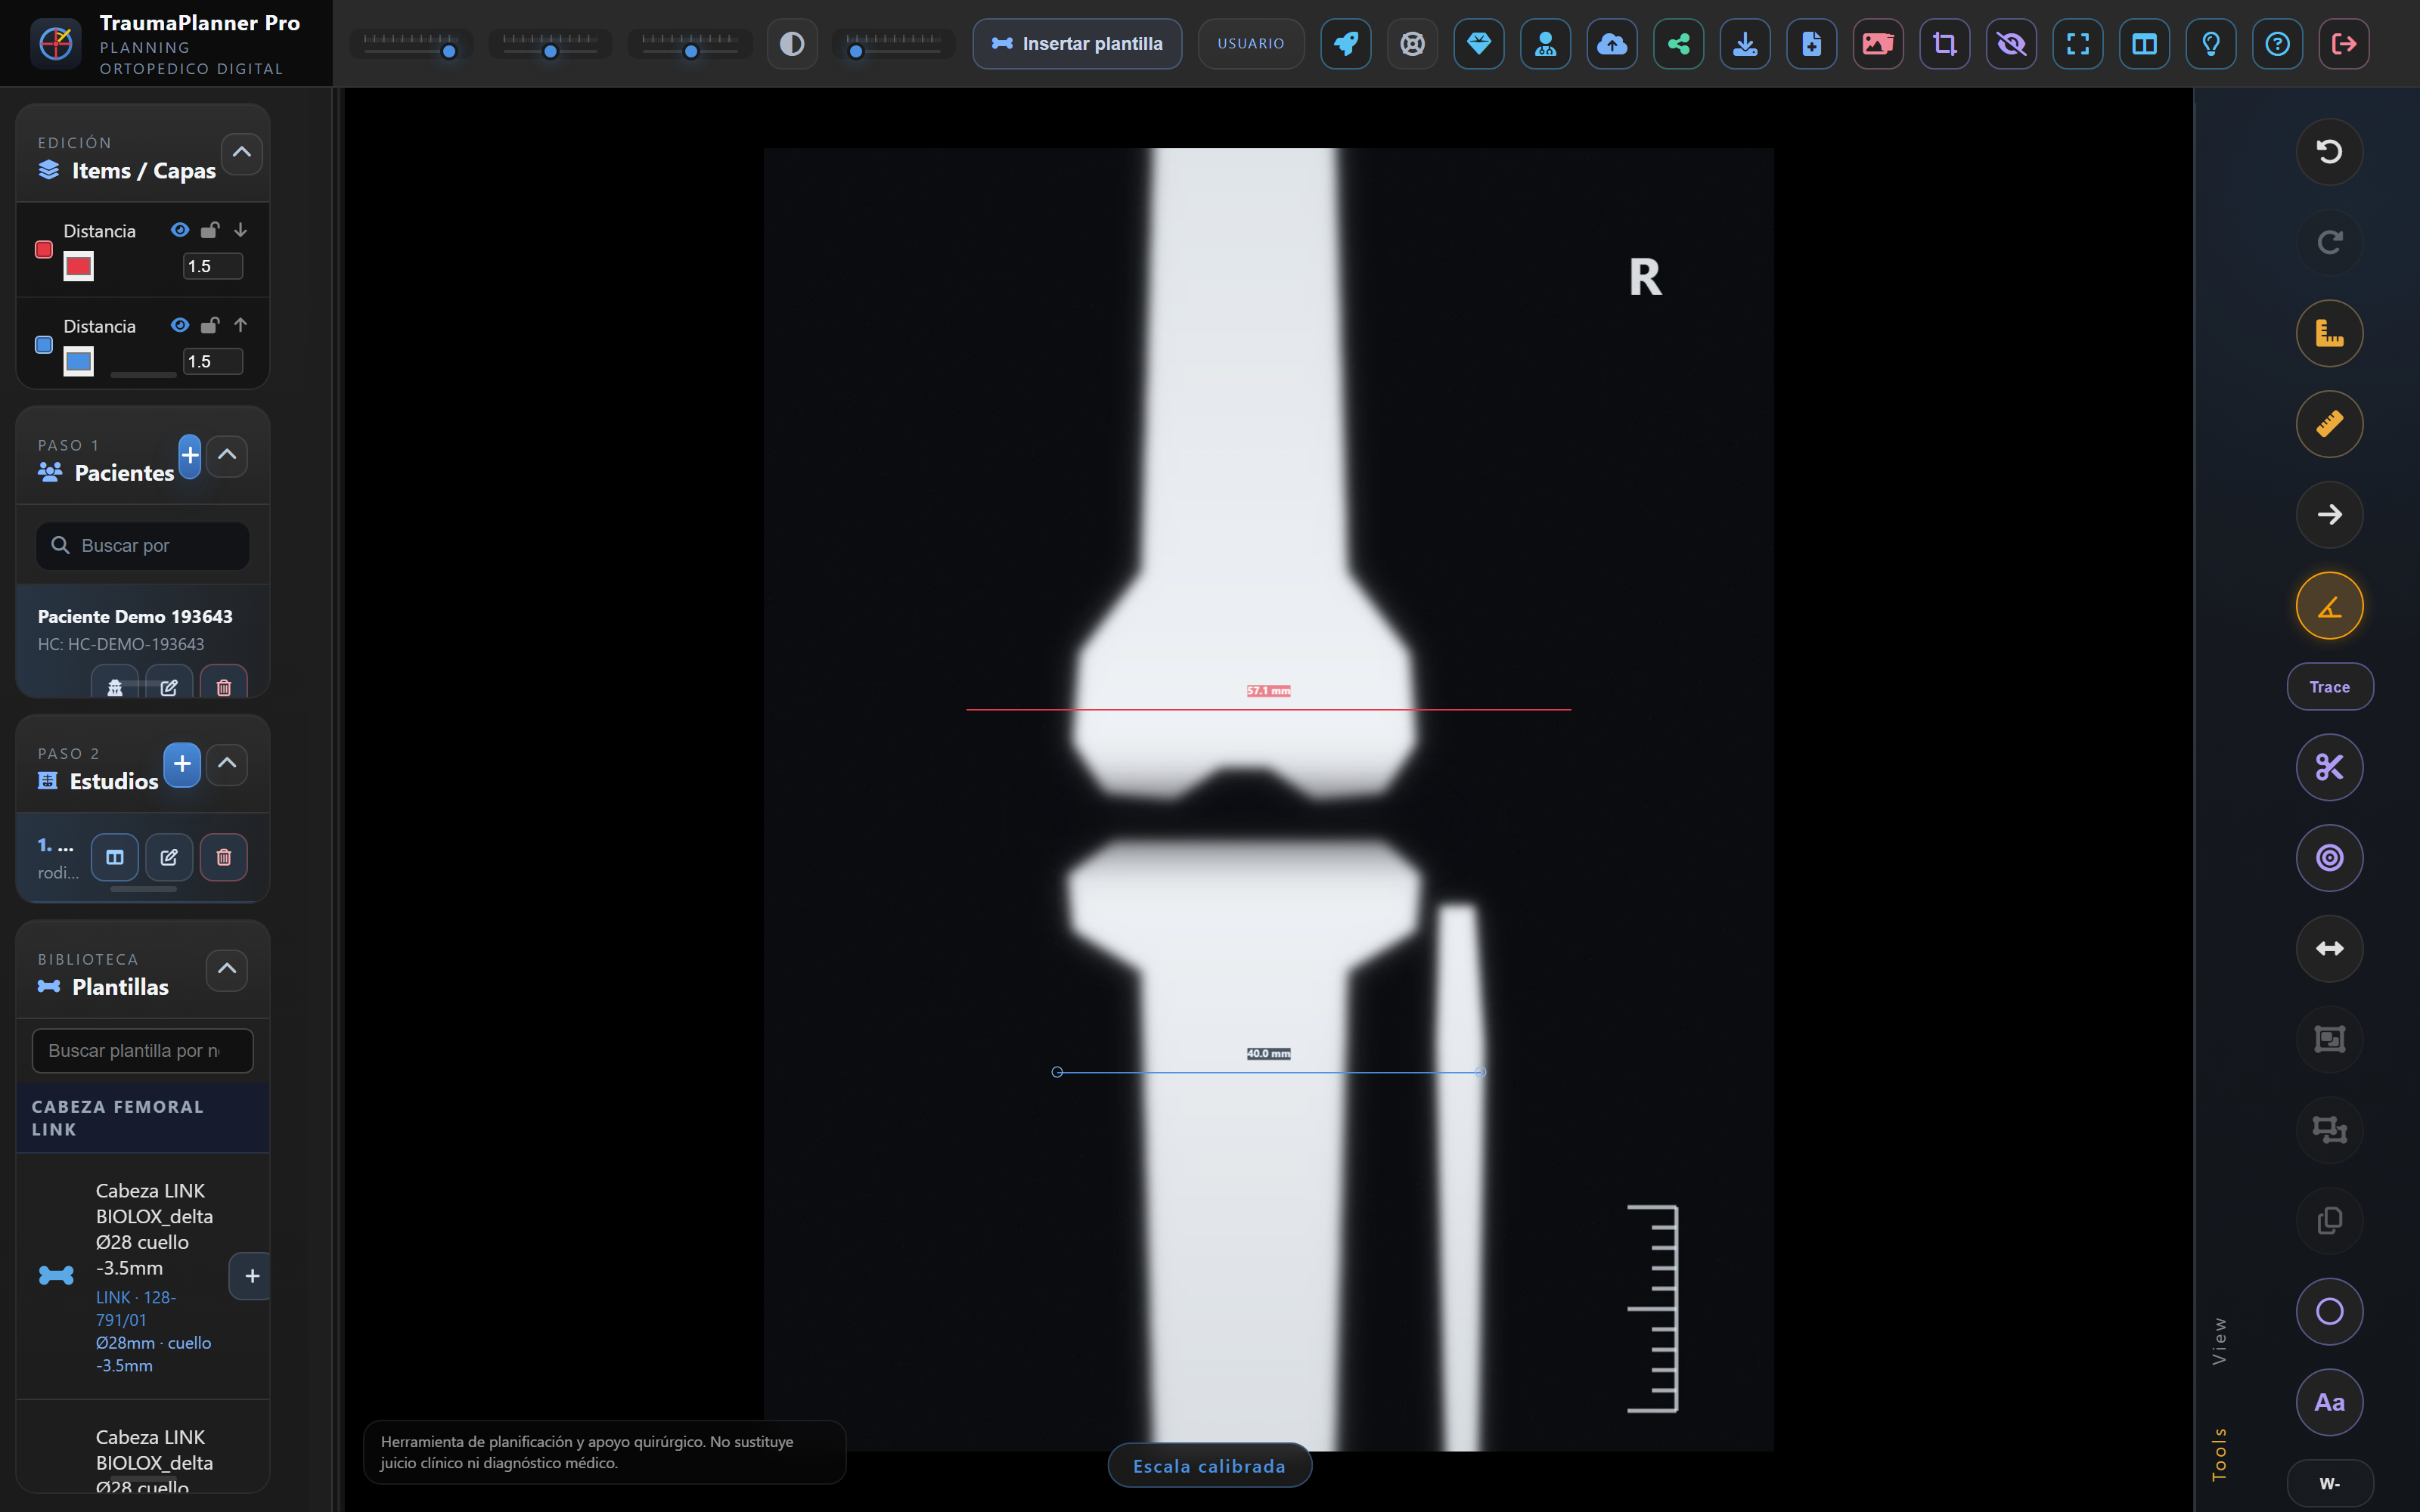2420x1512 pixels.
Task: Click the green share icon
Action: tap(1678, 44)
